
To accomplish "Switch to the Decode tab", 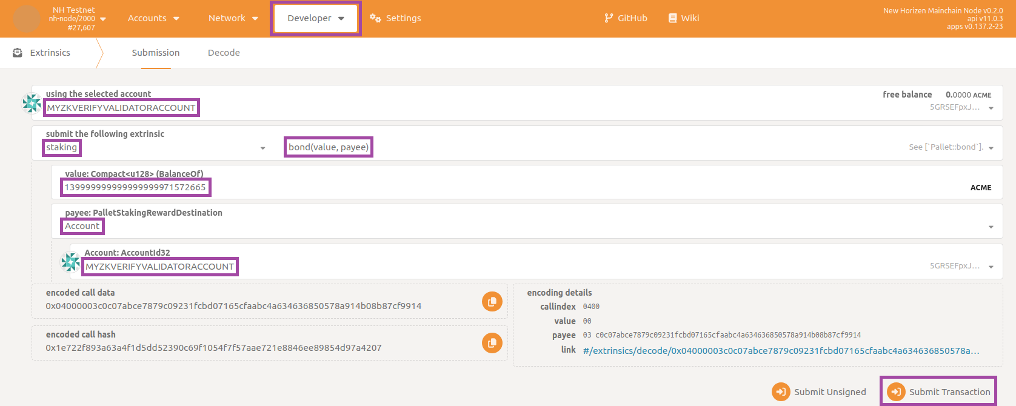I will click(224, 53).
